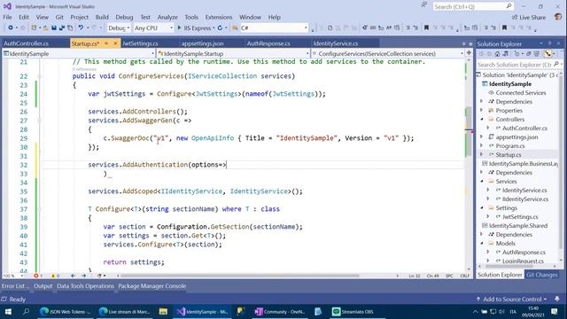Viewport: 567px width, 319px height.
Task: Collapse the Models folder in Solution Explorer
Action: tap(482, 244)
